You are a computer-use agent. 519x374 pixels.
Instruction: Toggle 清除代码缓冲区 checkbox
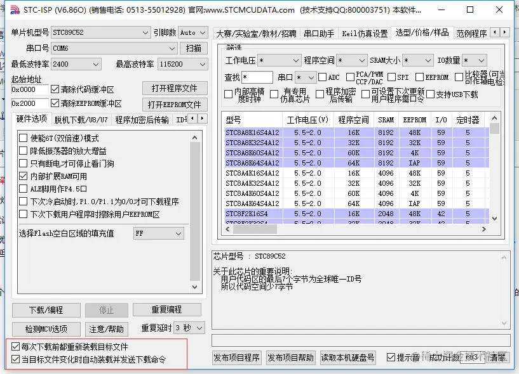tap(55, 89)
